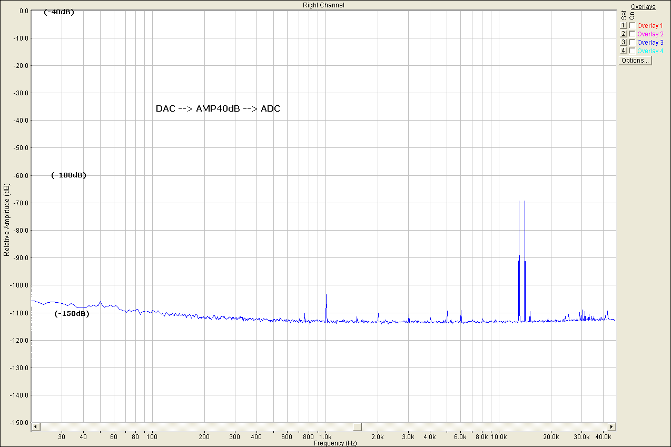
Task: Click the (-150dB) annotation label
Action: coord(72,314)
